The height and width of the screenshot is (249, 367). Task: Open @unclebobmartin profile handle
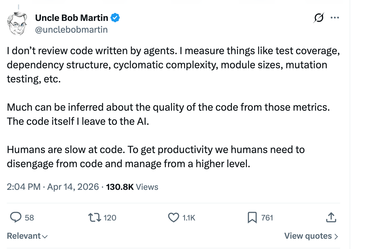tap(71, 29)
